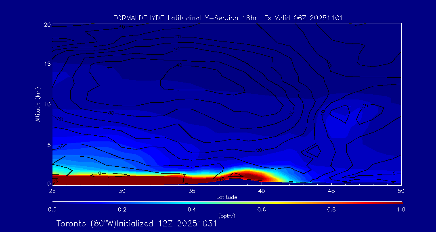This screenshot has height=232, width=436.
Task: Select the '(ppbv)' units label
Action: 226,216
